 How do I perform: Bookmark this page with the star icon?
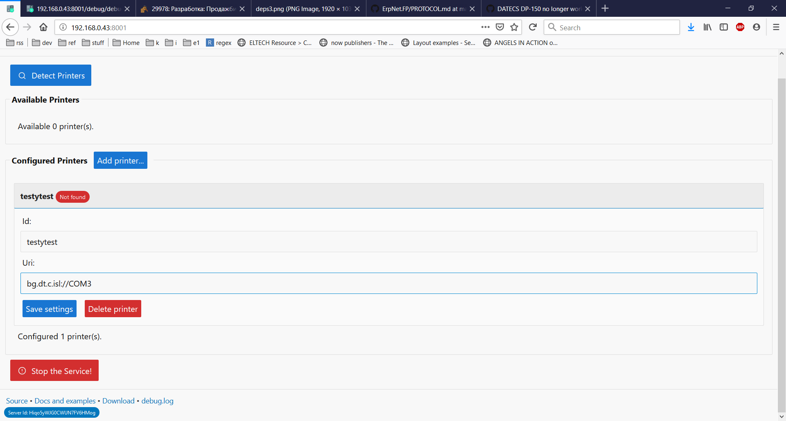tap(514, 27)
